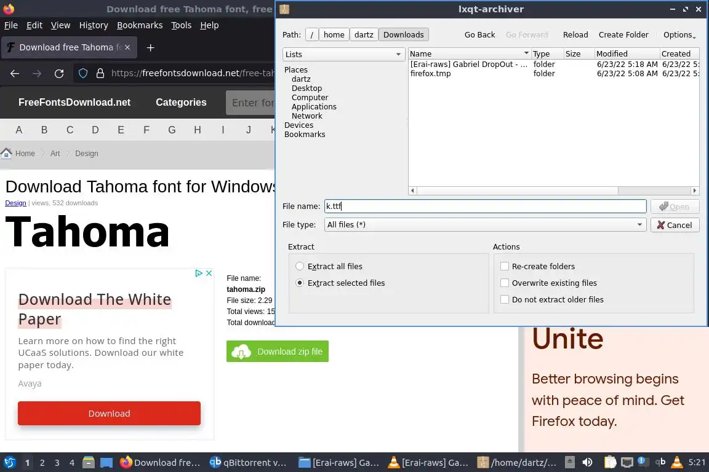Click the lxqt-archiver title bar icon
709x472 pixels.
[x=284, y=9]
